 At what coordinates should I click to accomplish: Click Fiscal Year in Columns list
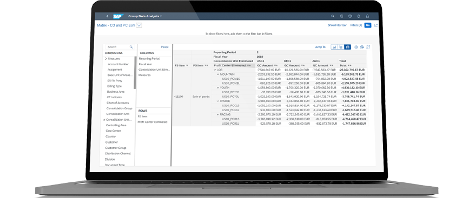146,64
